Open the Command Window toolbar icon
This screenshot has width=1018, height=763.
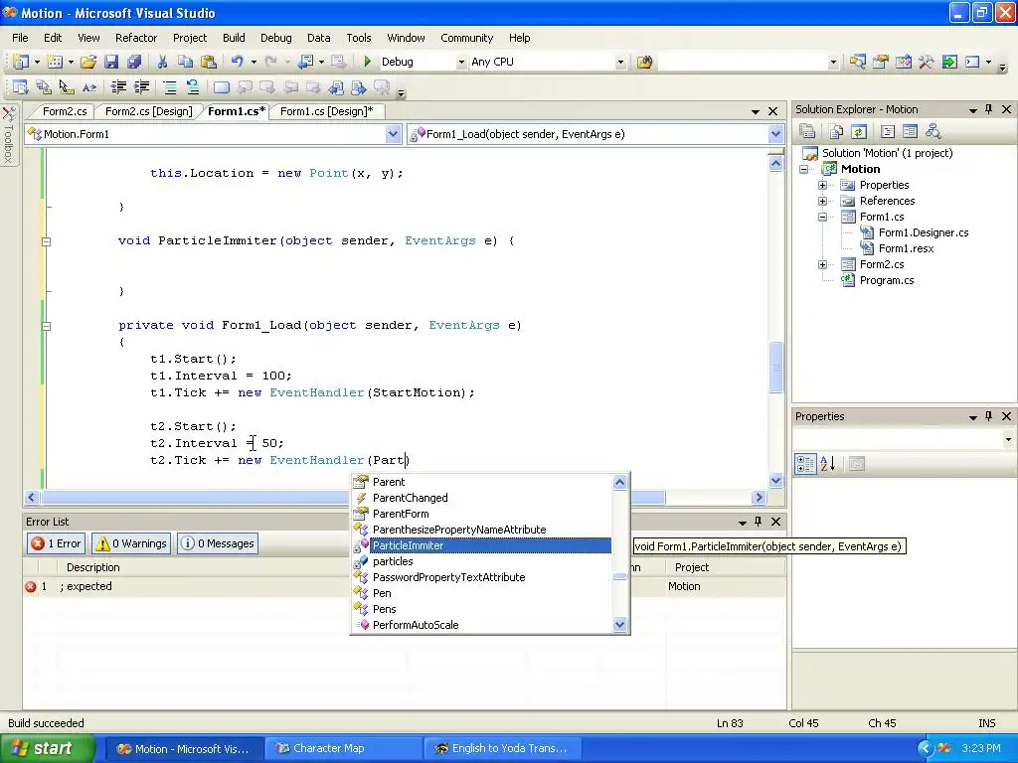972,62
